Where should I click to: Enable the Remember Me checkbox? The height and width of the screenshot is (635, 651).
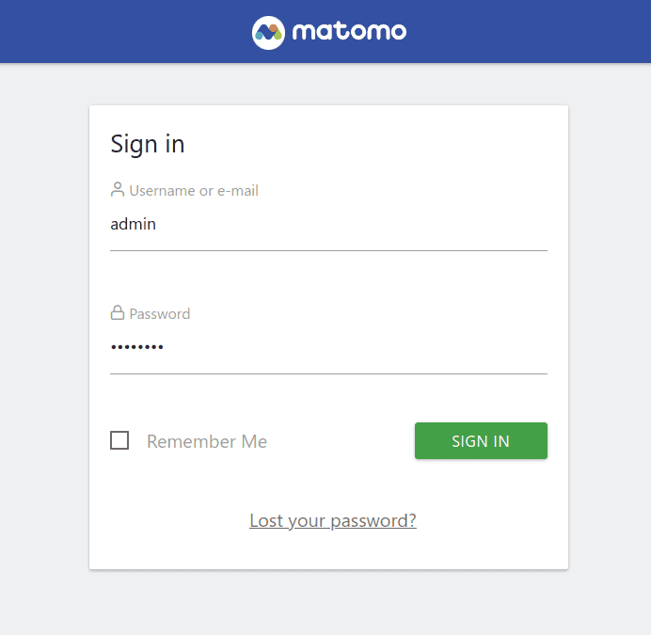pos(119,440)
